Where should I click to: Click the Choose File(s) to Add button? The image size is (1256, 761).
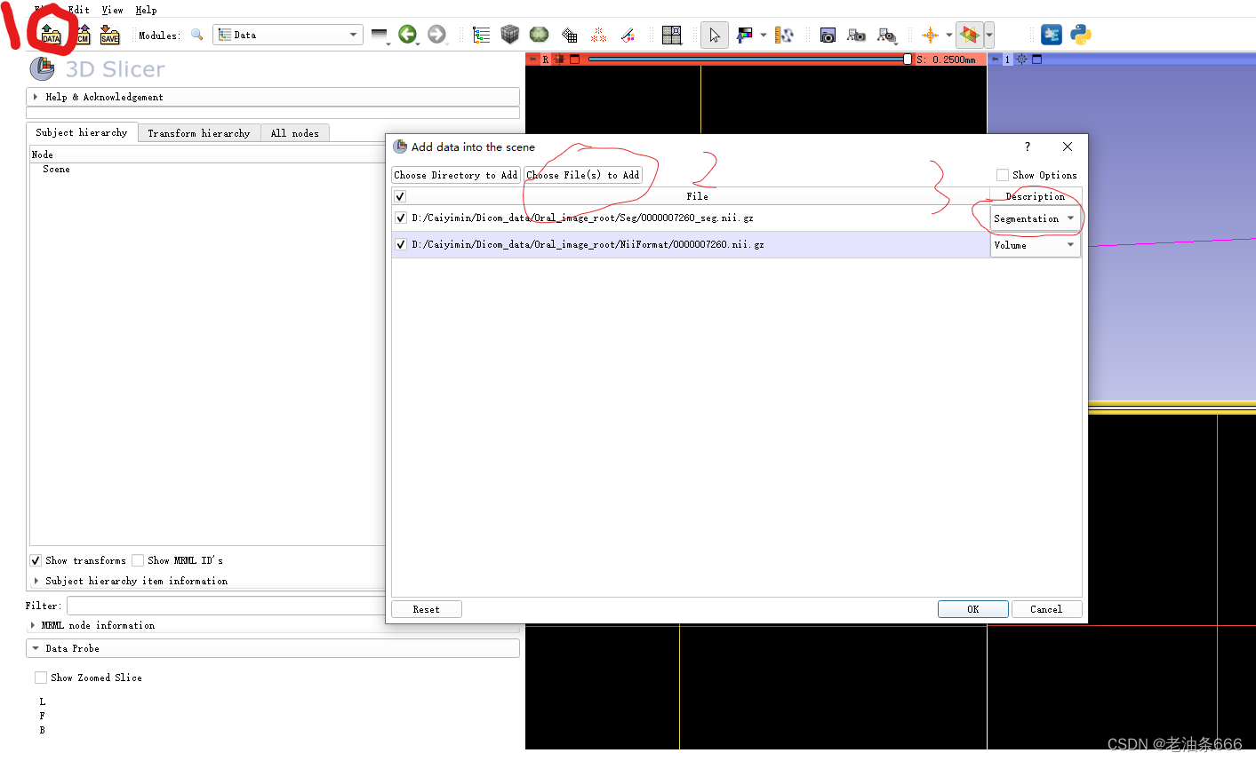point(582,175)
